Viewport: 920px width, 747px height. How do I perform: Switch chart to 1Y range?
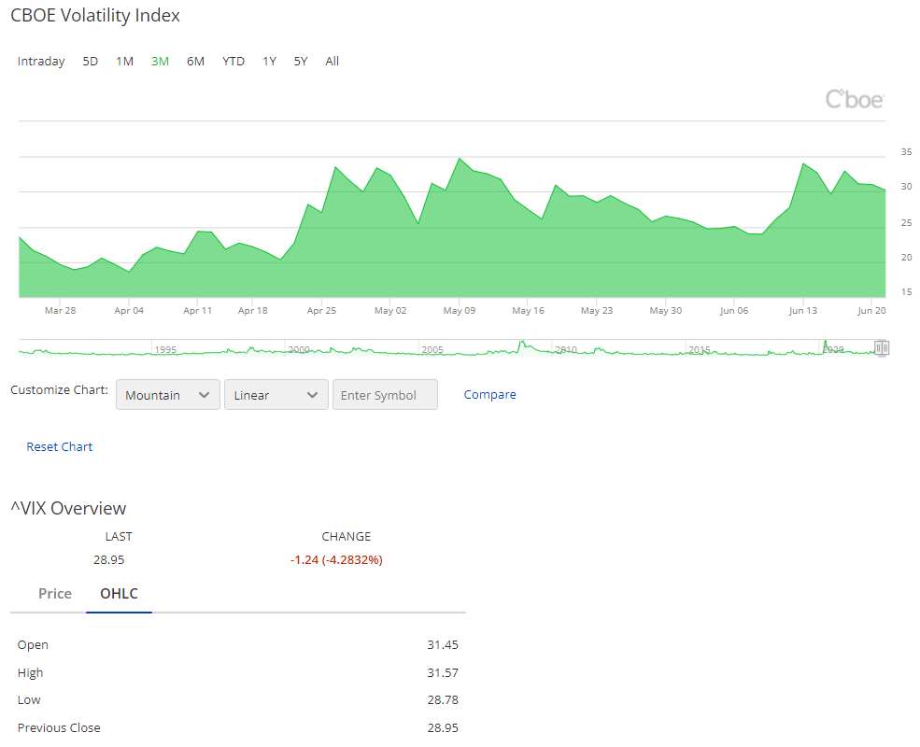click(x=269, y=61)
